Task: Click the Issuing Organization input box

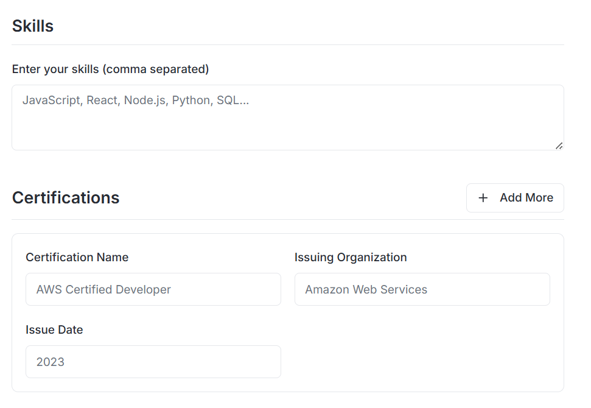Action: pos(422,289)
